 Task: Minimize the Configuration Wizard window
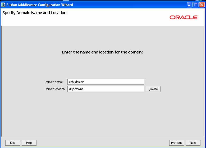190,5
